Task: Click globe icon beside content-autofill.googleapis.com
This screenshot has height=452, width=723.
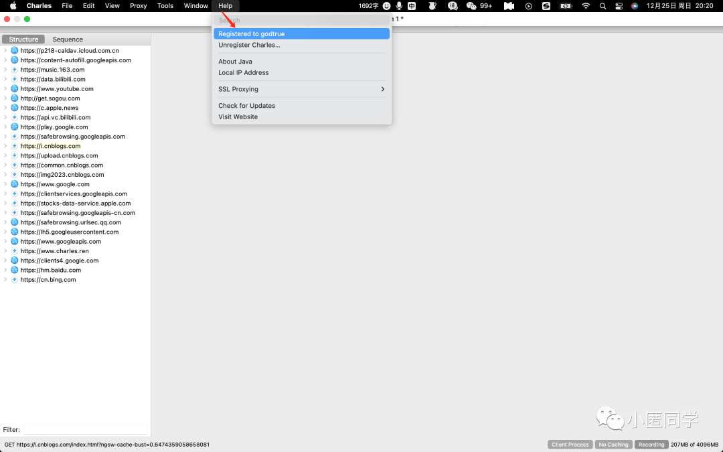Action: 14,60
